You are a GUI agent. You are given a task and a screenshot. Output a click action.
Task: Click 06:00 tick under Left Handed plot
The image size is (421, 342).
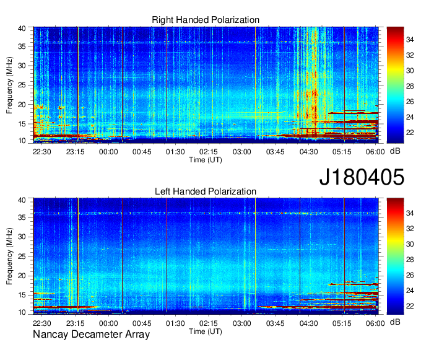click(375, 323)
